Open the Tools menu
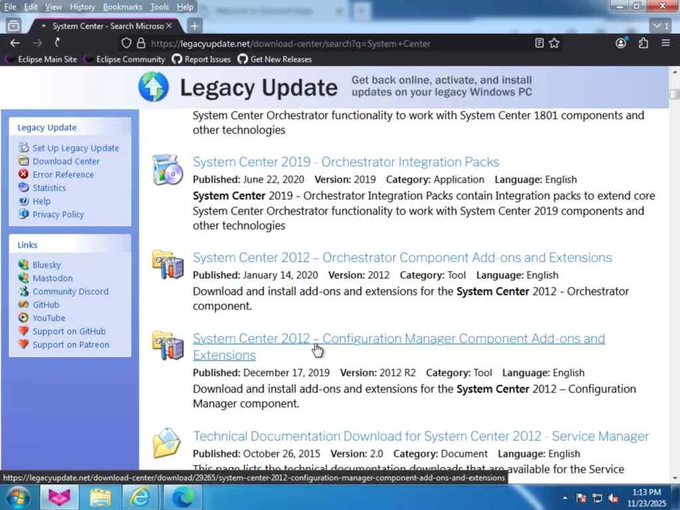The image size is (680, 510). click(x=159, y=7)
